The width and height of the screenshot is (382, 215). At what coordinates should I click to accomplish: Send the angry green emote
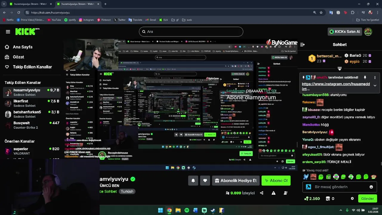tap(328, 177)
